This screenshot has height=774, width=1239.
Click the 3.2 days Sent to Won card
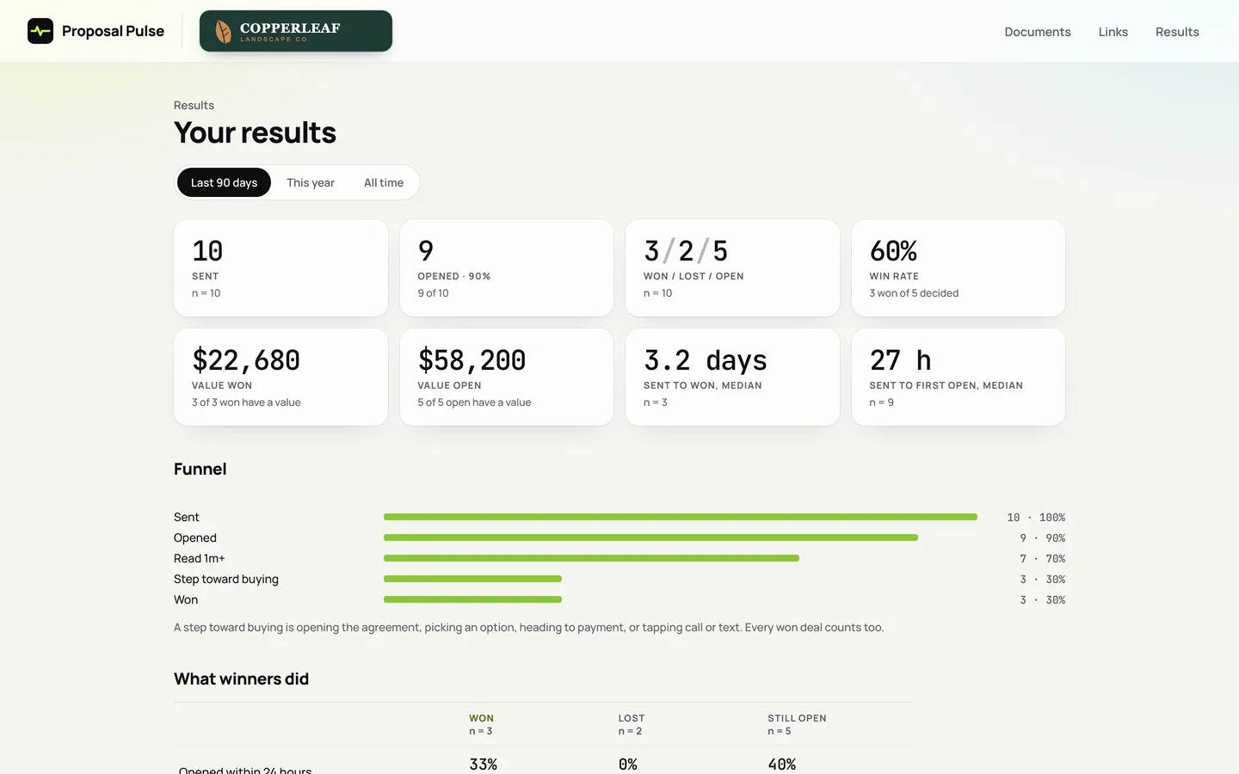pos(732,377)
